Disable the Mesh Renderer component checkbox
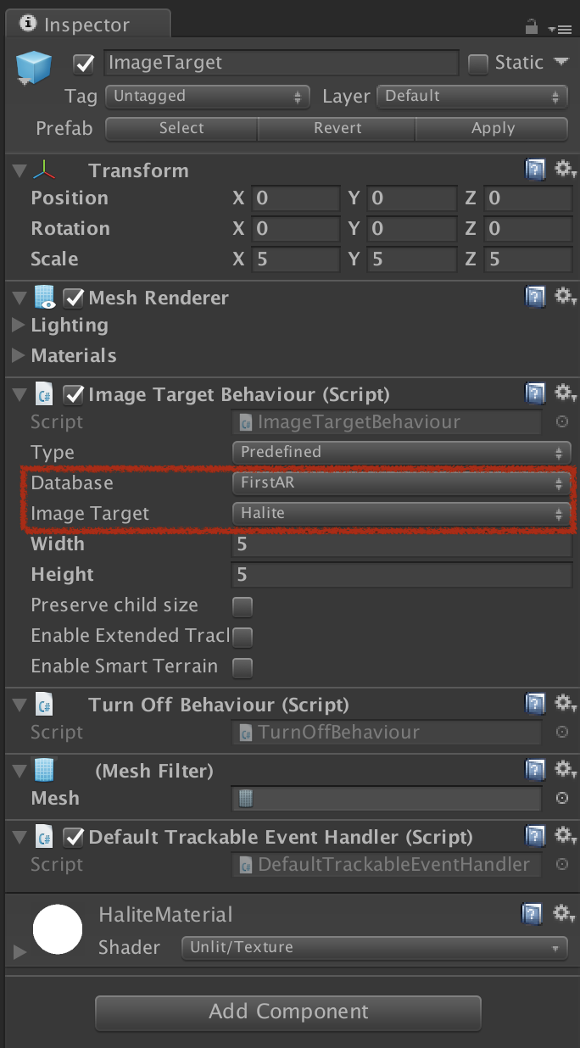Image resolution: width=580 pixels, height=1048 pixels. click(x=74, y=298)
